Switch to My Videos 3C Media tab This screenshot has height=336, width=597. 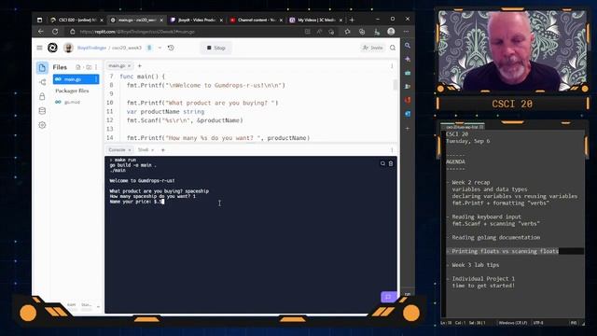(316, 20)
